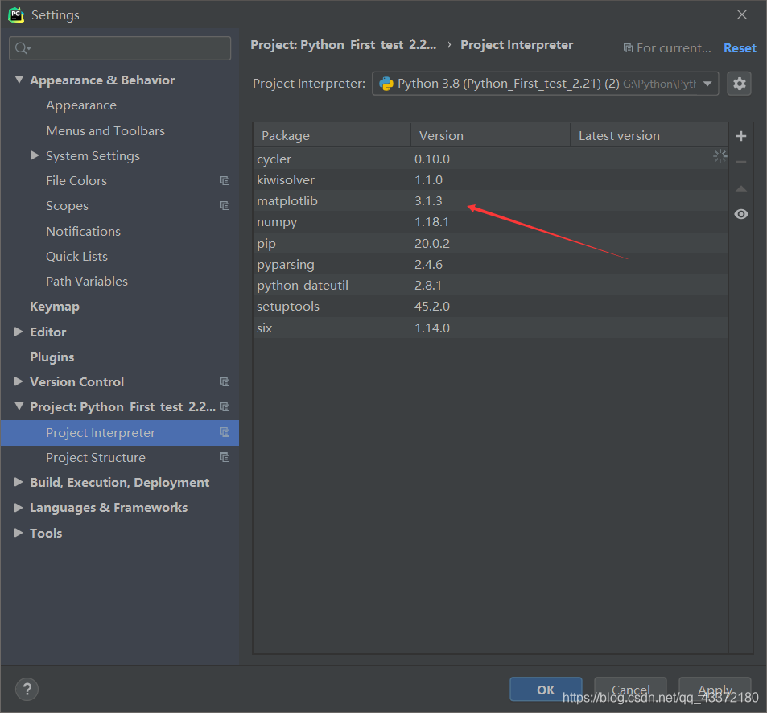Expand the System Settings node
The width and height of the screenshot is (767, 713).
click(x=35, y=155)
